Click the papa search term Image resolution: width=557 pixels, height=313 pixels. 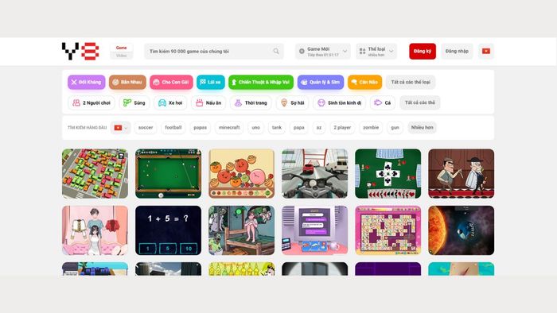[298, 128]
